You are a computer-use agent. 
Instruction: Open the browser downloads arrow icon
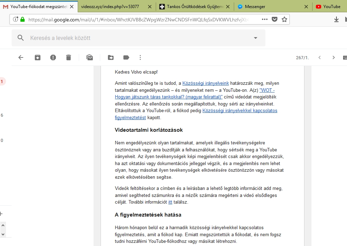pyautogui.click(x=336, y=19)
